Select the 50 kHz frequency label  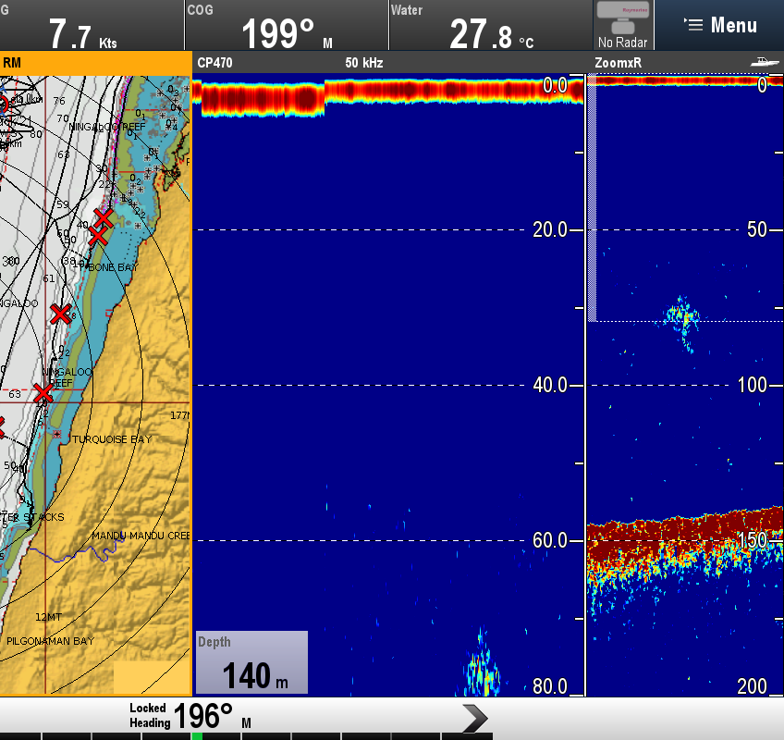364,62
